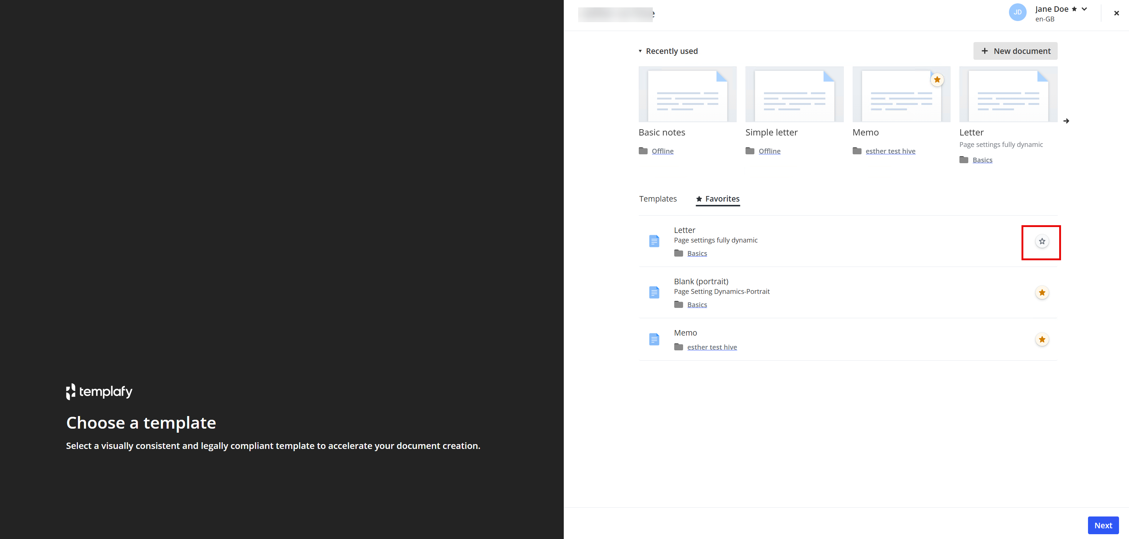Select the Simple letter thumbnail
1129x539 pixels.
coord(794,94)
